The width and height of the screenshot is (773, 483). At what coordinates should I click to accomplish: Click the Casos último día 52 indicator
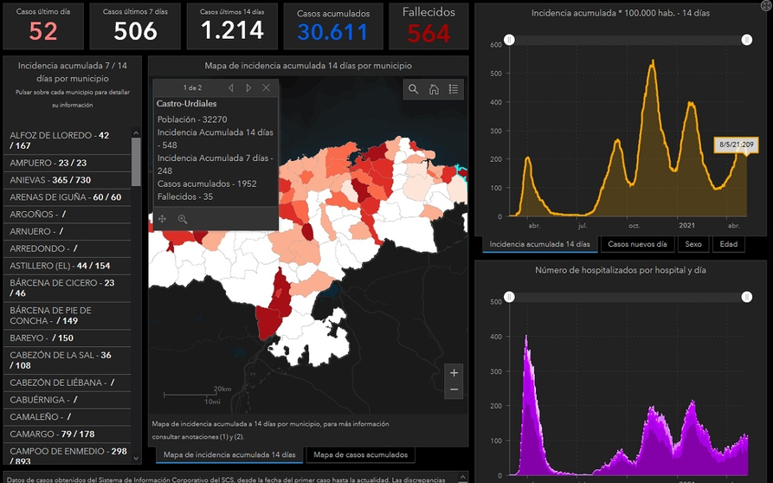point(43,26)
